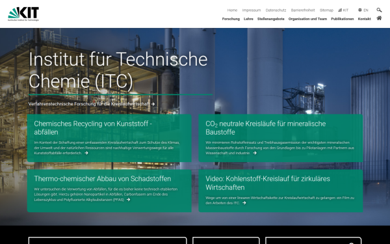Image resolution: width=390 pixels, height=244 pixels.
Task: Click the KIT logo in the header
Action: tap(23, 14)
